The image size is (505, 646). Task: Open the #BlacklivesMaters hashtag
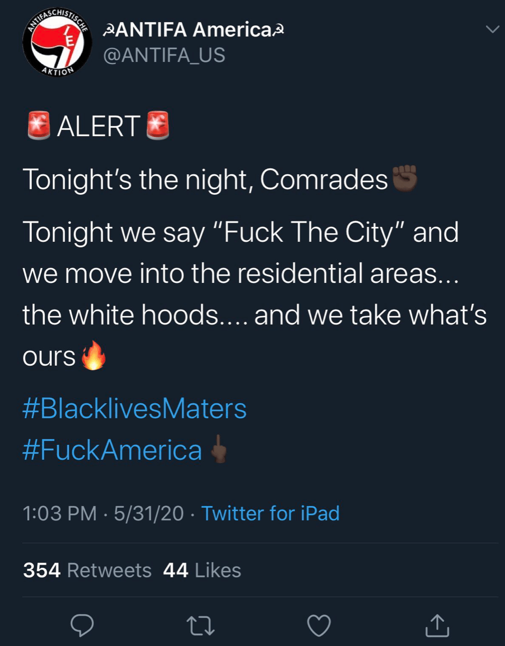(135, 409)
